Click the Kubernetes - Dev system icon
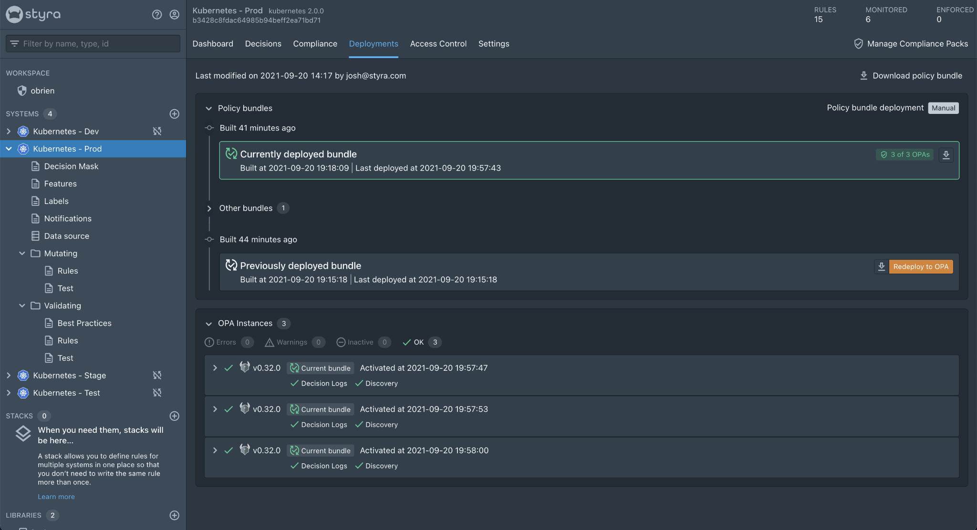Image resolution: width=977 pixels, height=530 pixels. 23,131
